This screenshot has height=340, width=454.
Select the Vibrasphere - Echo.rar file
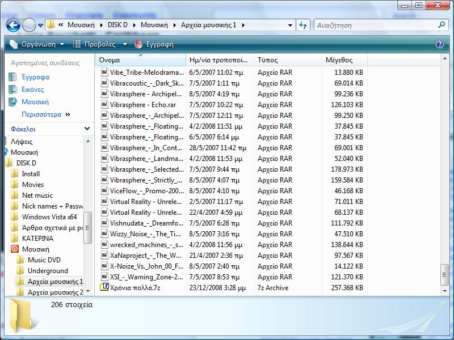coord(143,105)
